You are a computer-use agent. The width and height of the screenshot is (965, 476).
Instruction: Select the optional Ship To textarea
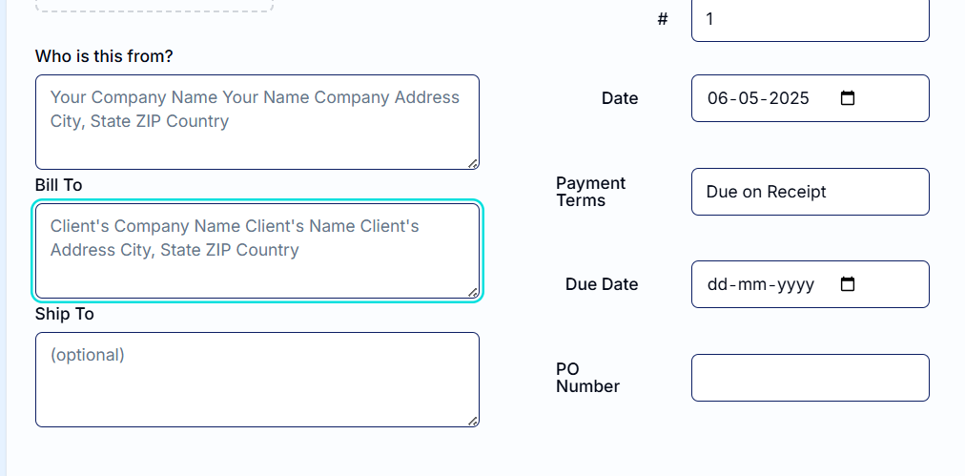pyautogui.click(x=257, y=380)
